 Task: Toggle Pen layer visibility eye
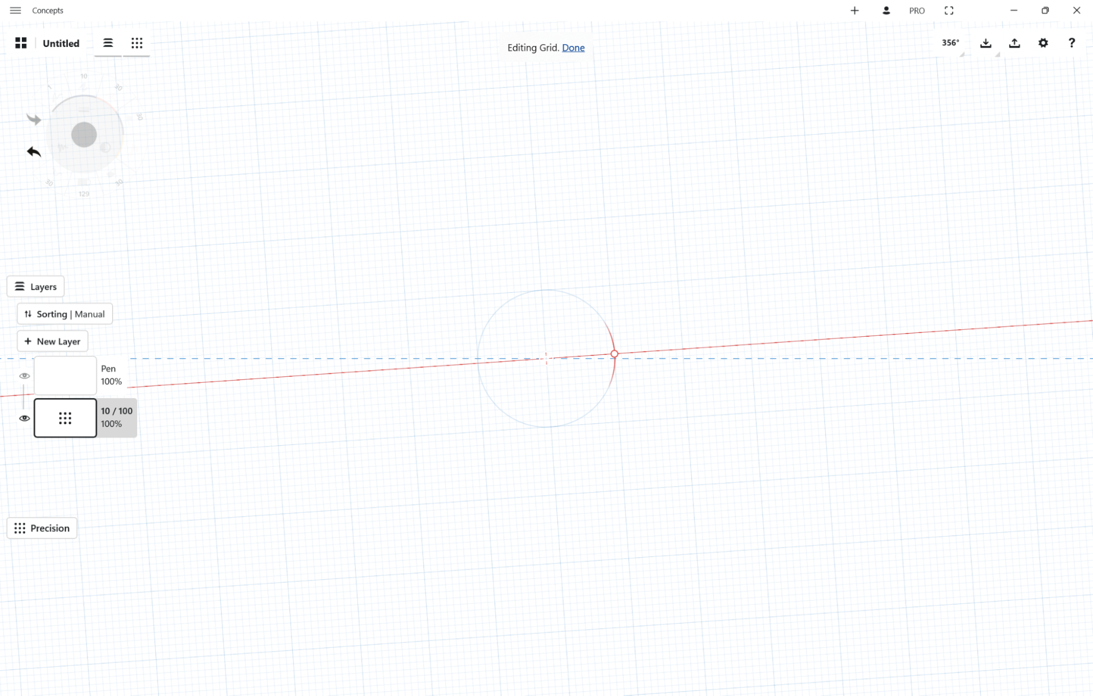pos(25,376)
